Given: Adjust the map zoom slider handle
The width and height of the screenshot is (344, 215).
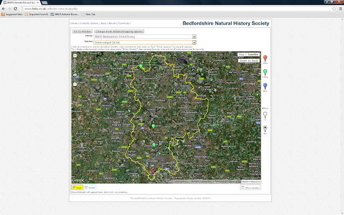Looking at the screenshot, I should click(75, 75).
